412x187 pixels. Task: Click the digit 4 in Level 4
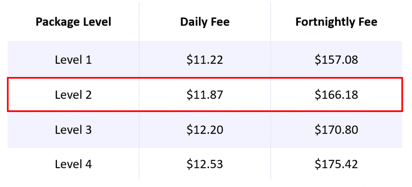click(88, 165)
